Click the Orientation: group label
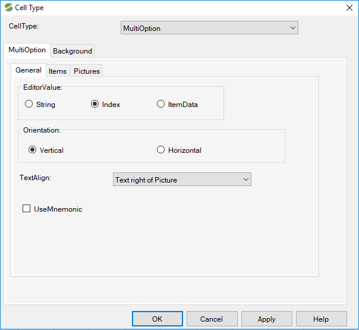This screenshot has width=359, height=330. pyautogui.click(x=42, y=130)
